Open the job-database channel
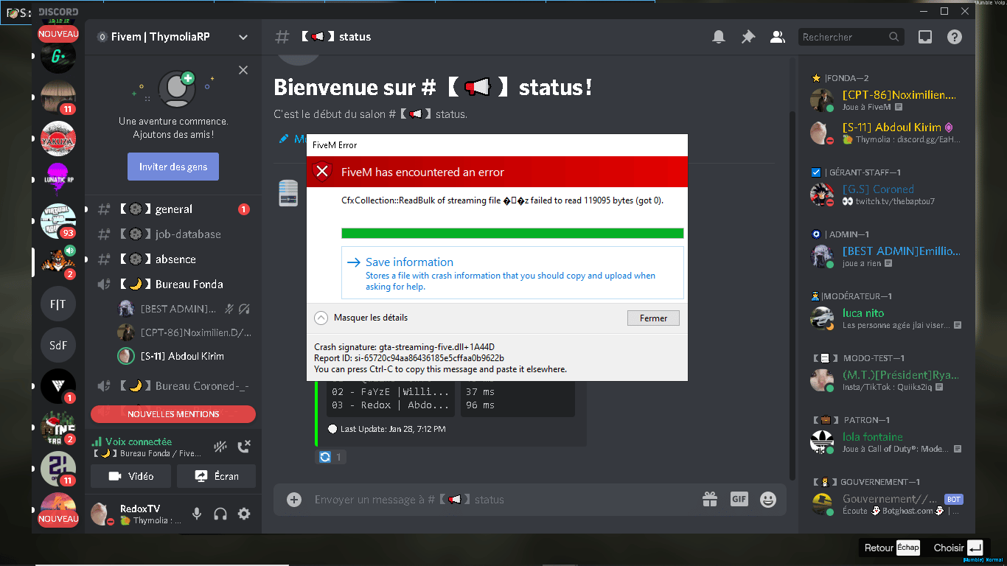The image size is (1007, 566). tap(187, 234)
